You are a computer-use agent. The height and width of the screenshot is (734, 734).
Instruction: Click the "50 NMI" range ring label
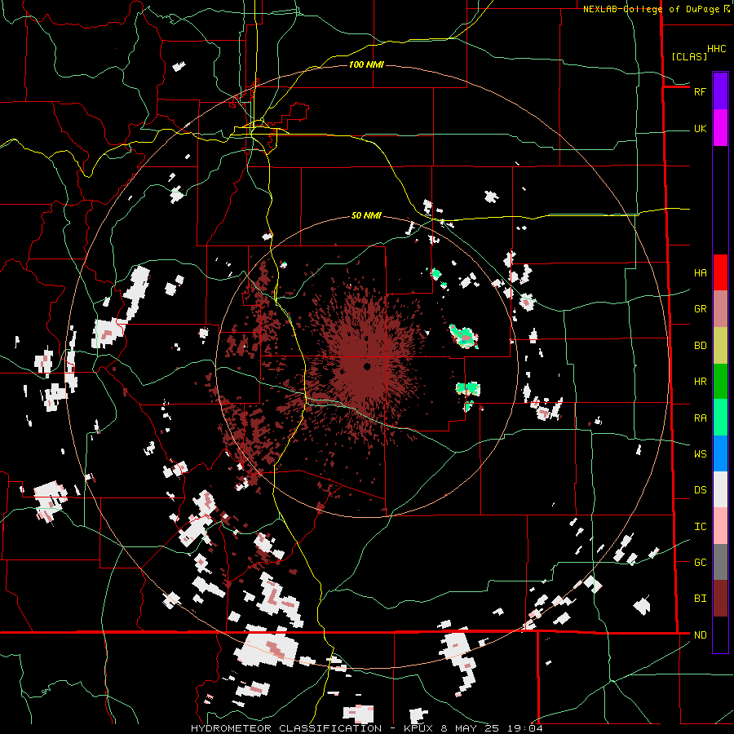click(x=366, y=216)
